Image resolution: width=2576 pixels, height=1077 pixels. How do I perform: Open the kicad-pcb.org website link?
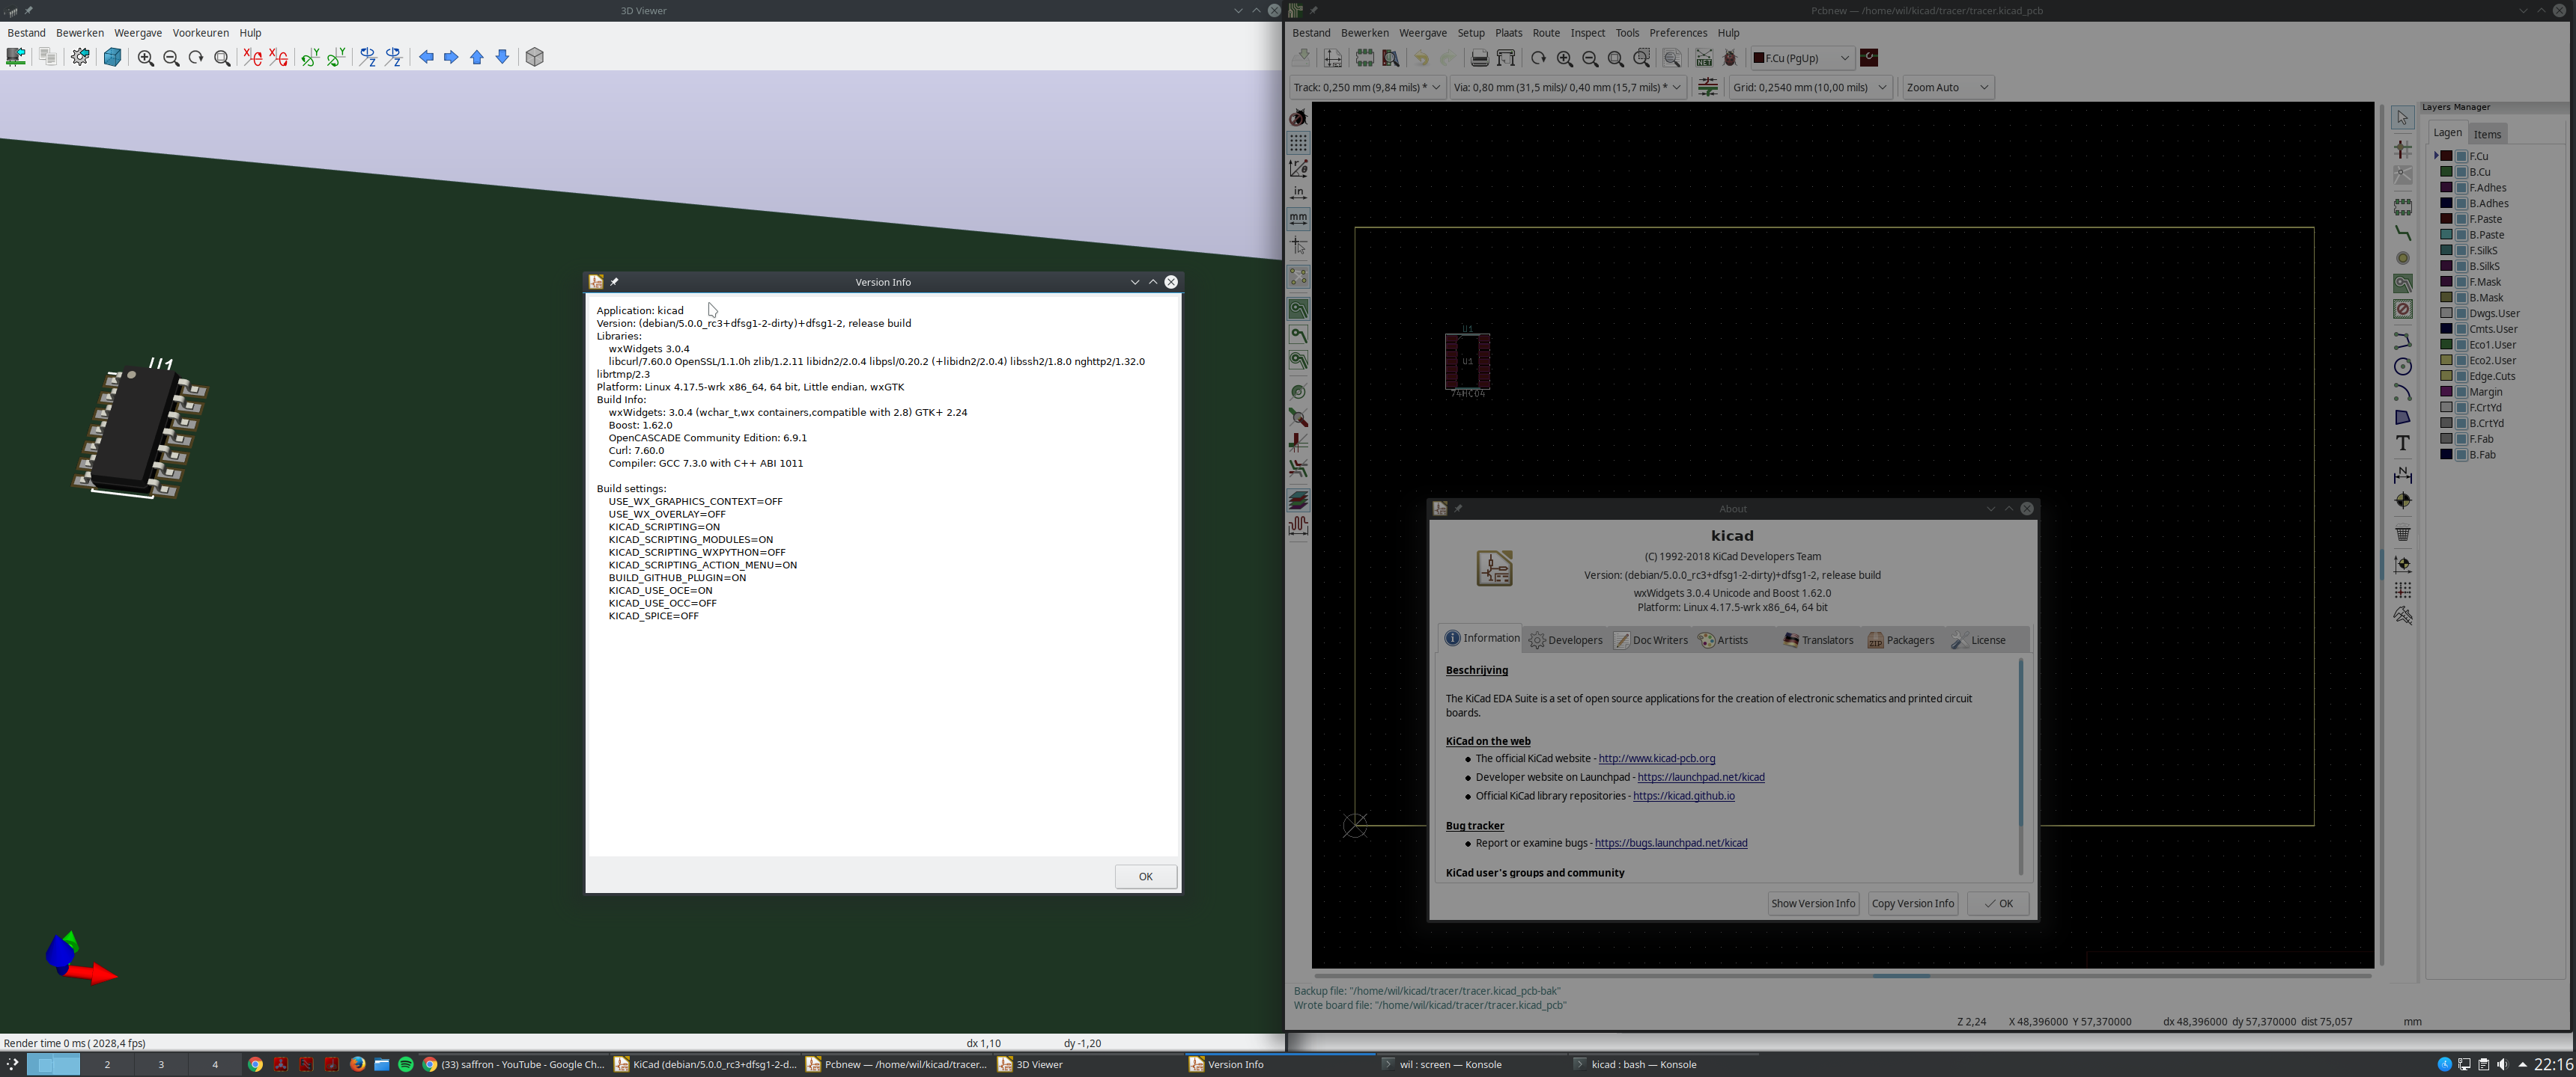1656,758
